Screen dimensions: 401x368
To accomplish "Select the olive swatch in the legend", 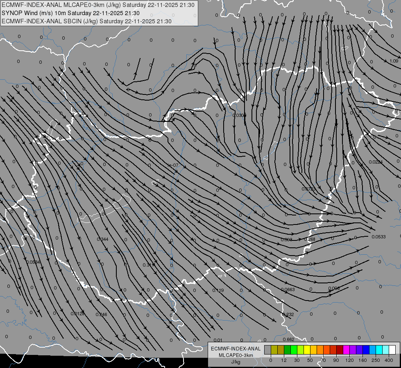I will (274, 350).
